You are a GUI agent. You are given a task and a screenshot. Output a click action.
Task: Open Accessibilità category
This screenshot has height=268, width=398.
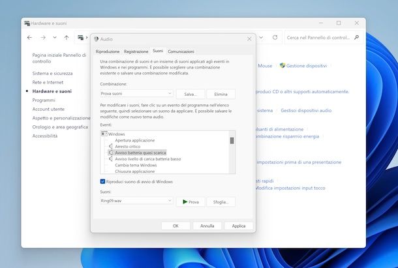[44, 136]
